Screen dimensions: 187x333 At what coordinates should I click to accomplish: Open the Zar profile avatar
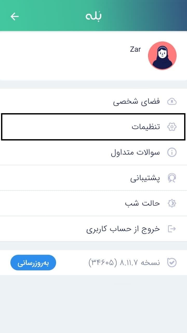point(162,56)
